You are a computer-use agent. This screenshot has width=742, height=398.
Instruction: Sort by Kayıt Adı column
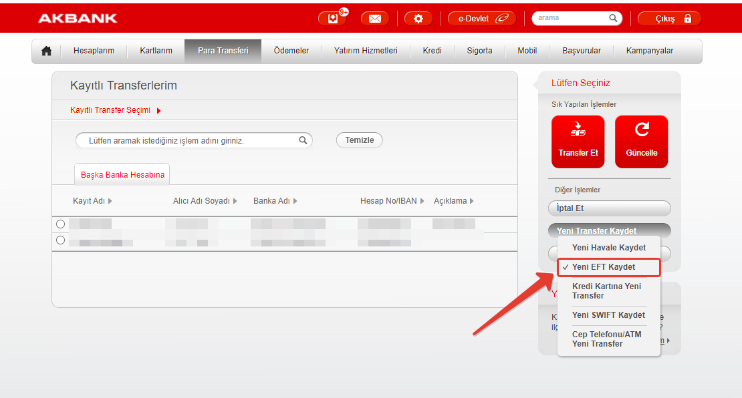click(x=92, y=201)
